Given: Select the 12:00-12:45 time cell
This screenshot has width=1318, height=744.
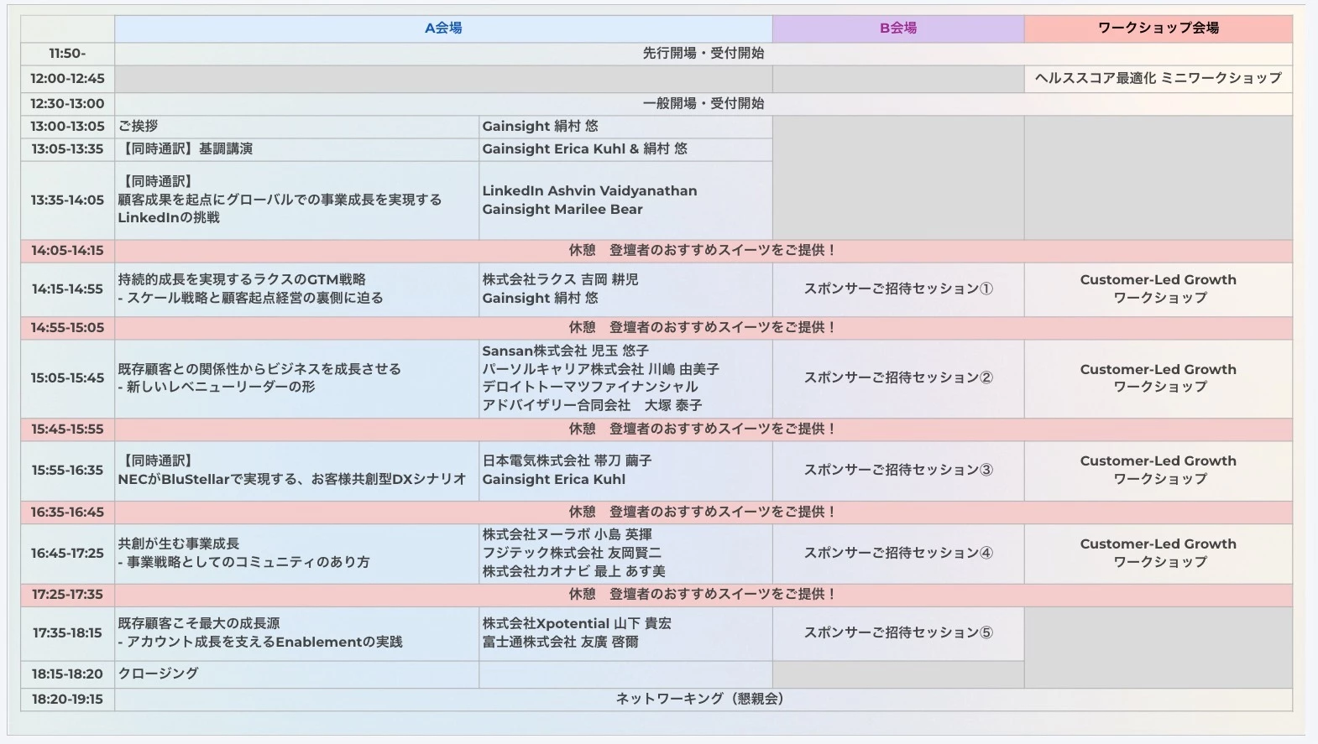Looking at the screenshot, I should tap(67, 79).
